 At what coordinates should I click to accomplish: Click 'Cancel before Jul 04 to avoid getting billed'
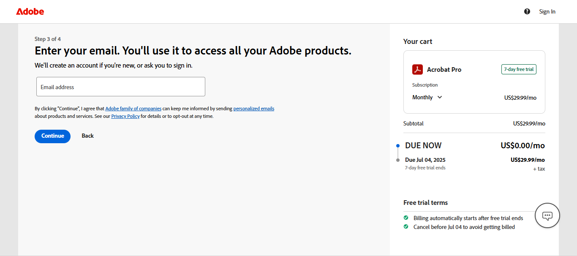click(464, 227)
